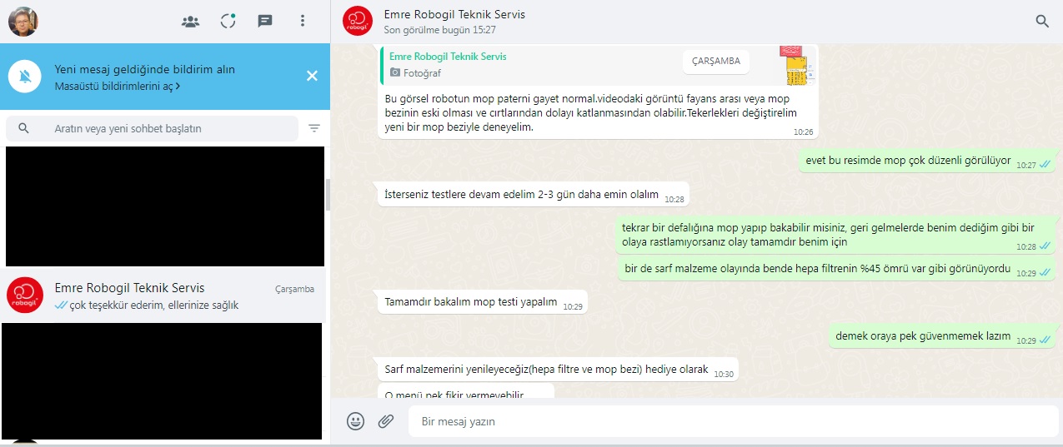The width and height of the screenshot is (1063, 447).
Task: Select the "Sarf malzemerini yenileyeceğiz" message
Action: [x=558, y=370]
